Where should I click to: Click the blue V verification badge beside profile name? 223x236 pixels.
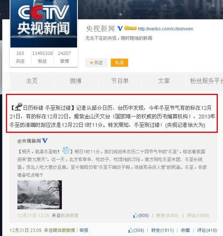pos(120,28)
